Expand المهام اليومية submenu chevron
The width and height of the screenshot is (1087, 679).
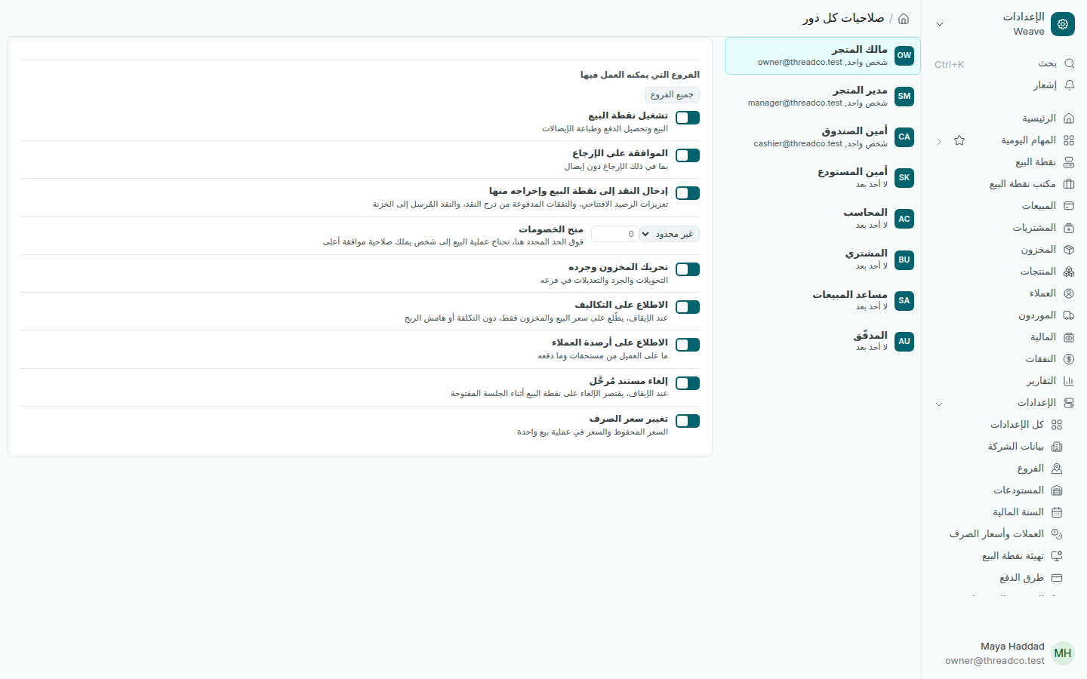pos(939,141)
